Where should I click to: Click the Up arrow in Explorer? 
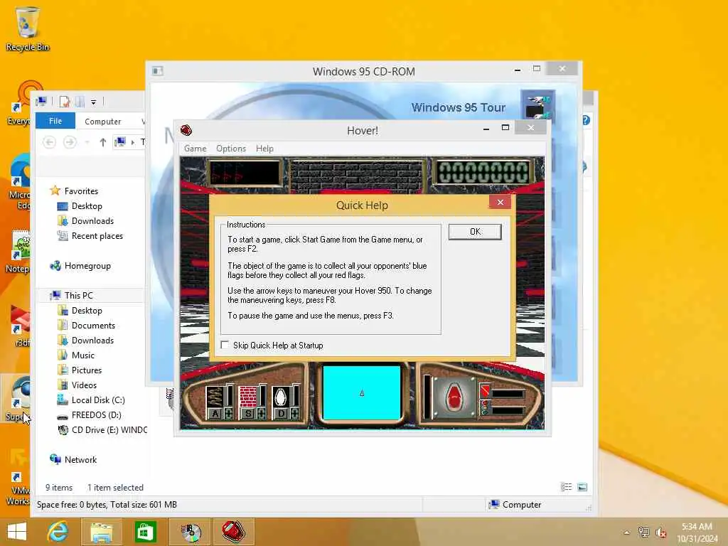click(x=102, y=142)
